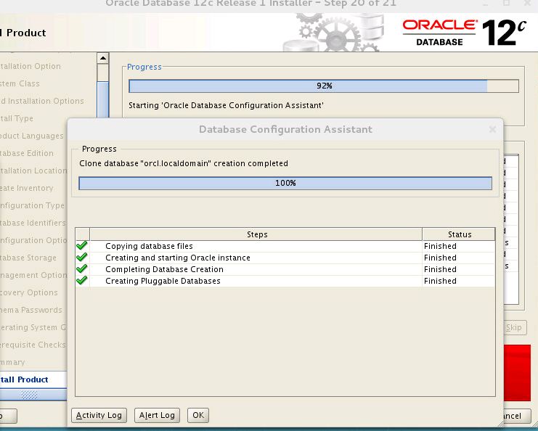Select Database Storage step in sidebar
538x431 pixels.
[x=28, y=258]
